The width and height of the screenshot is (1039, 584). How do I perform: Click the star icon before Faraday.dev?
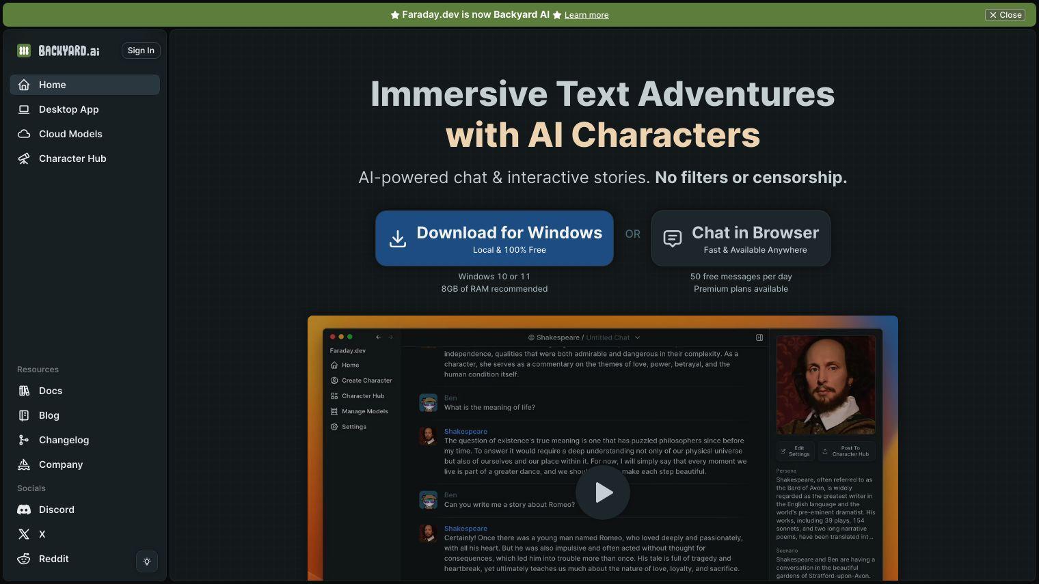(394, 15)
